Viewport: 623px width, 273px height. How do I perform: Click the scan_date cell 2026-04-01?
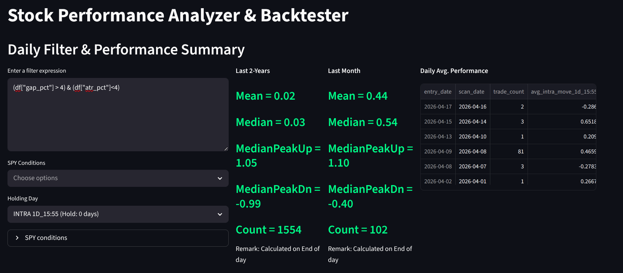click(472, 182)
